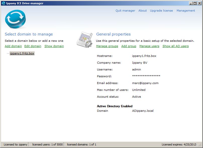Click Licensed expires 4/25/2013 status
The height and width of the screenshot is (148, 203).
(179, 144)
